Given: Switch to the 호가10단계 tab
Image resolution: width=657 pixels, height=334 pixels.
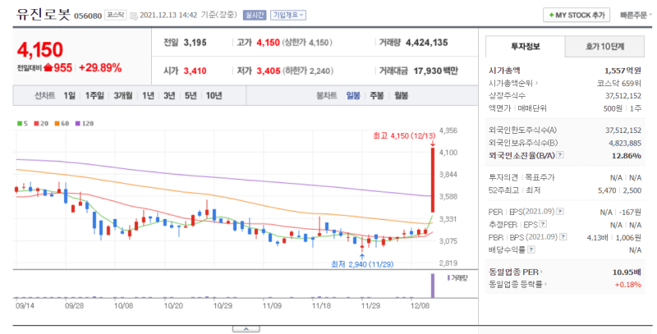Looking at the screenshot, I should 604,47.
